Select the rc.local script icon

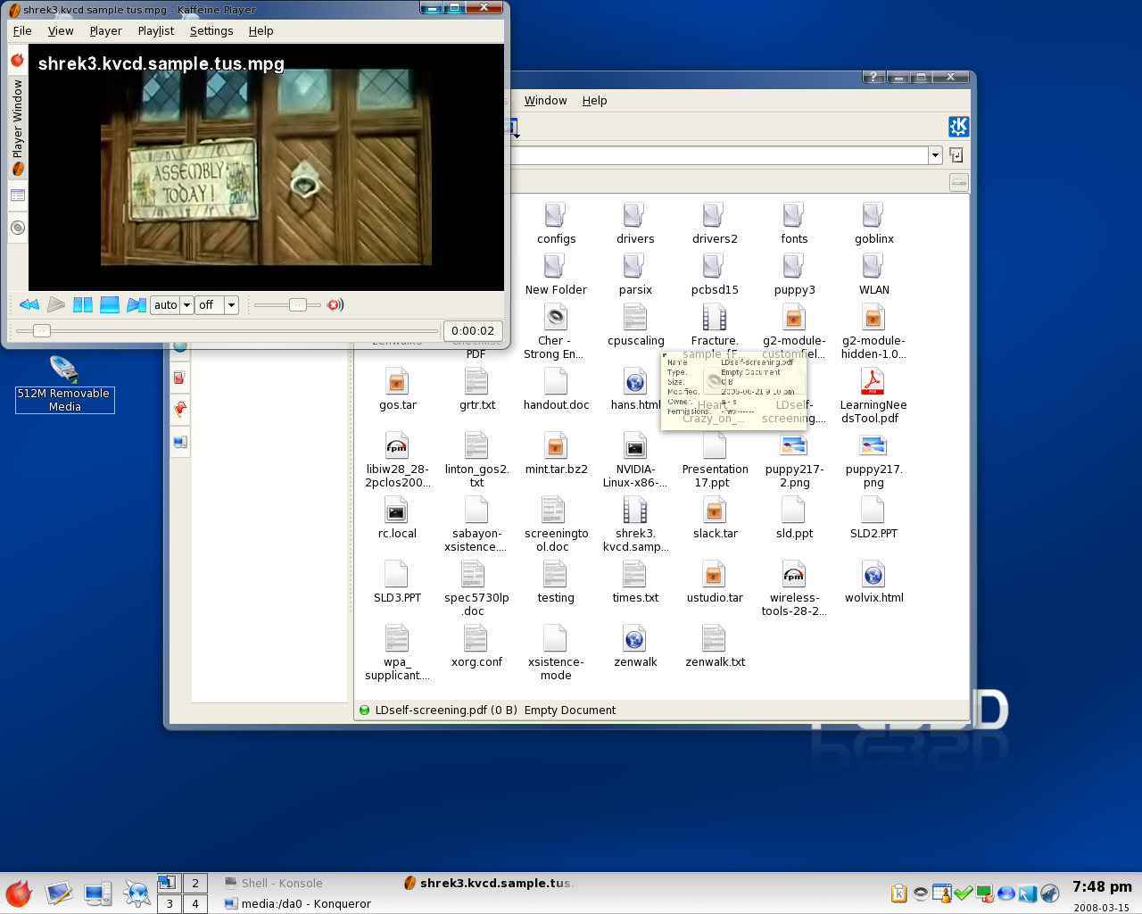coord(397,510)
